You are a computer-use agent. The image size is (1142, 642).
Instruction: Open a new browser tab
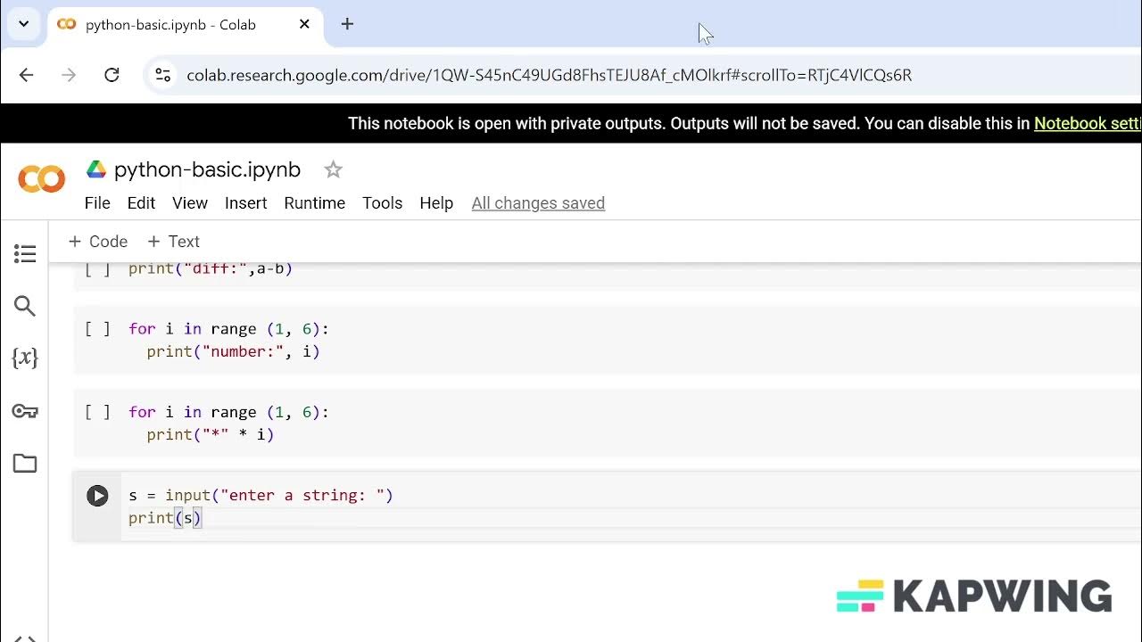coord(347,24)
